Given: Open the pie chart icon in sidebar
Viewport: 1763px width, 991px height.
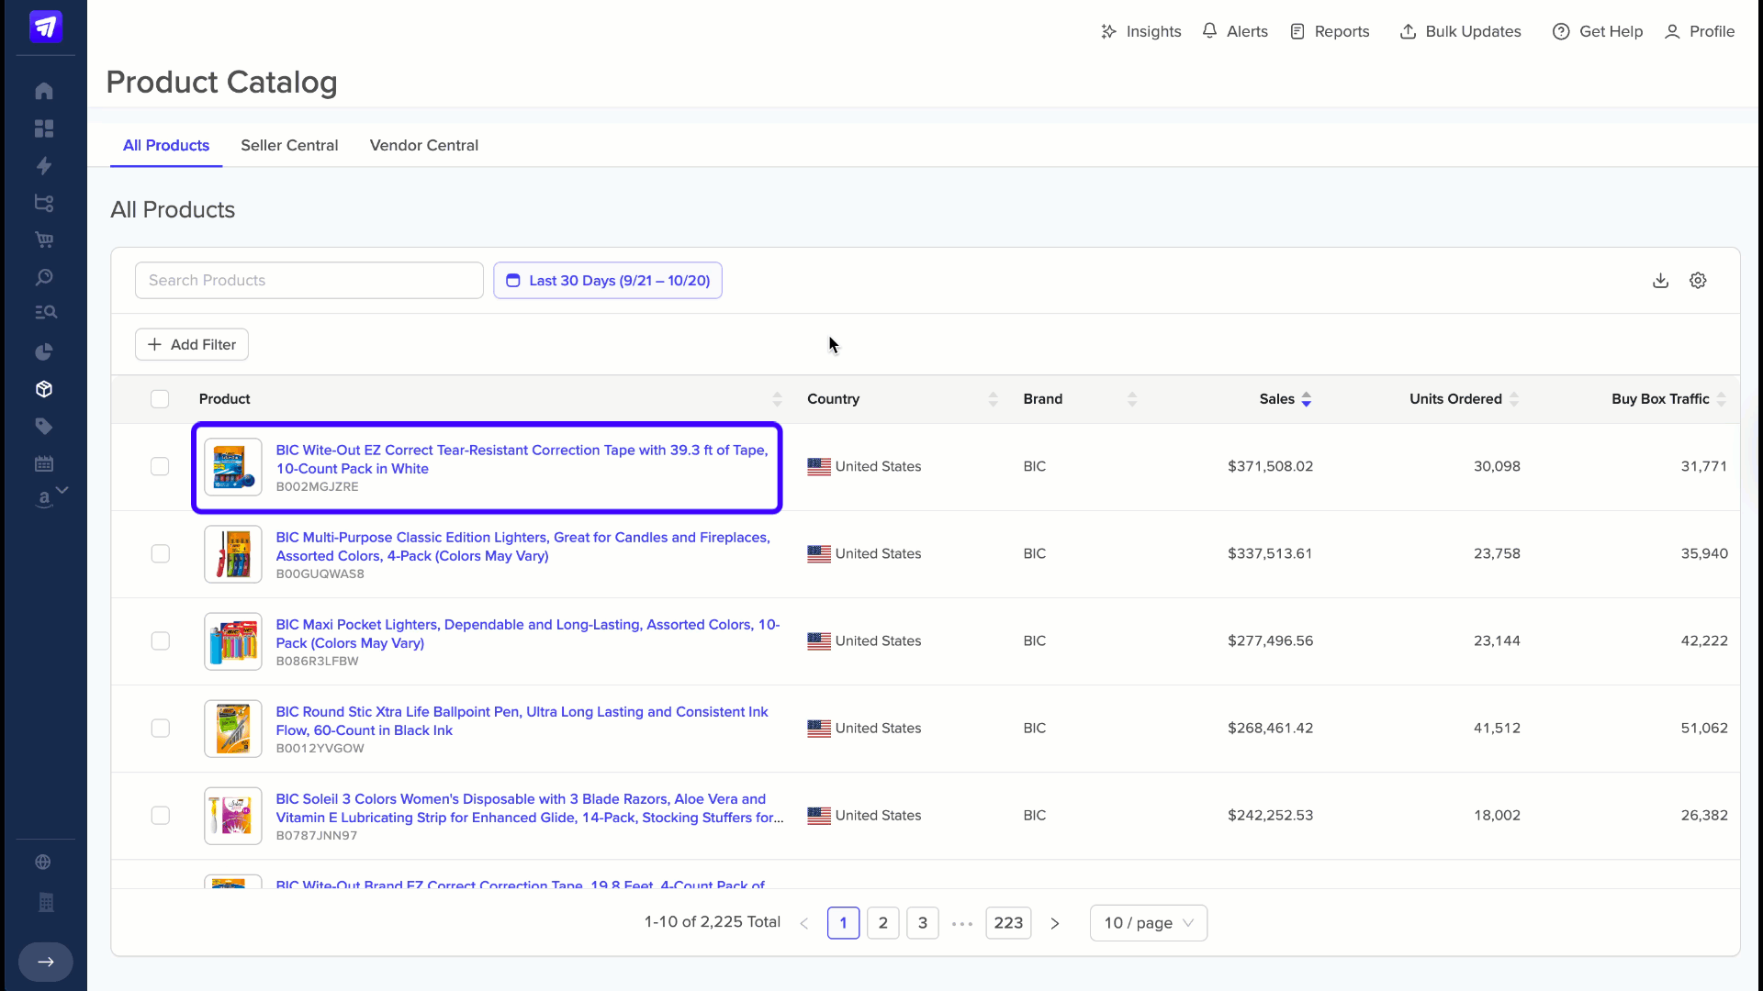Looking at the screenshot, I should coord(44,351).
